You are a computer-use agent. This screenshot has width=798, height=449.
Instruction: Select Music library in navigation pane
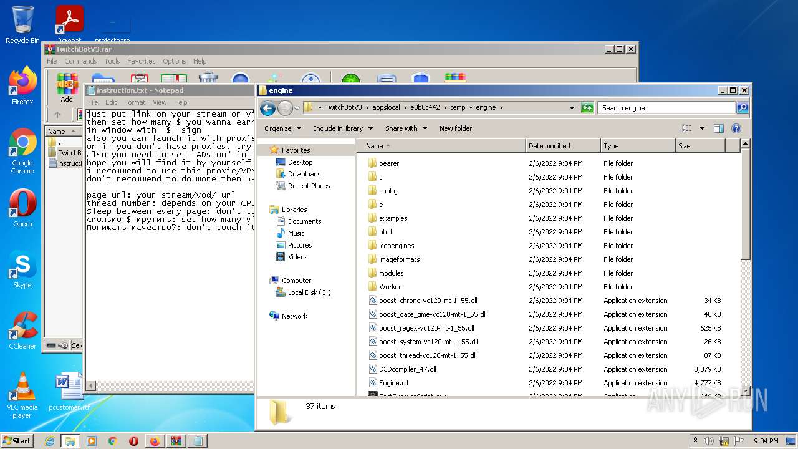tap(296, 233)
